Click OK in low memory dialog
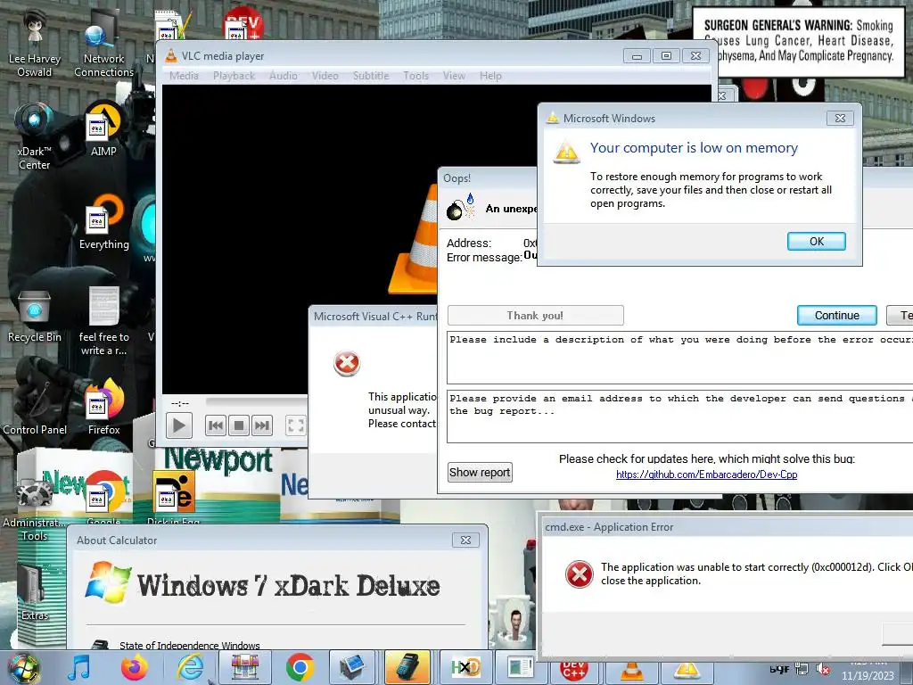Image resolution: width=913 pixels, height=685 pixels. point(817,241)
